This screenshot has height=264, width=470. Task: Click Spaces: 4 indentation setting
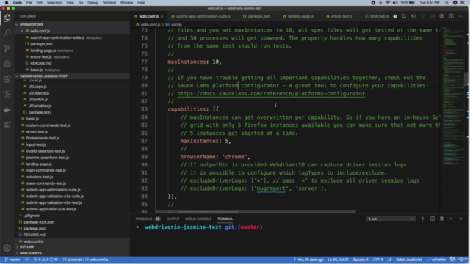[361, 260]
